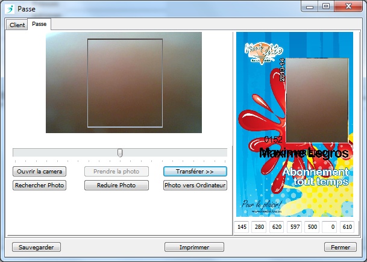
Task: Switch to the Client tab
Action: point(17,25)
